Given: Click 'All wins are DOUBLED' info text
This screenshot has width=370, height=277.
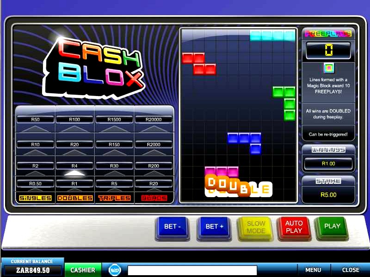Looking at the screenshot, I should [328, 114].
